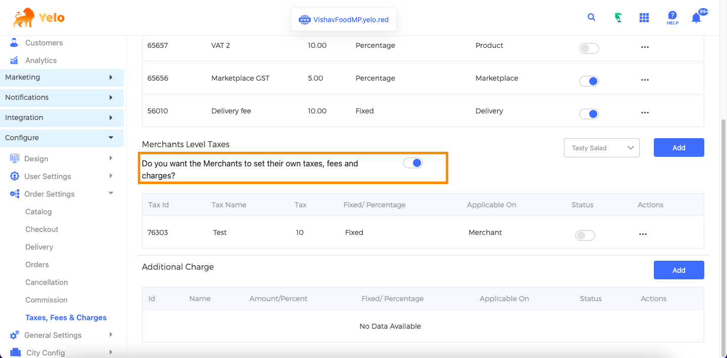This screenshot has width=727, height=358.
Task: Open the Tasty Salad merchant dropdown
Action: [x=601, y=148]
